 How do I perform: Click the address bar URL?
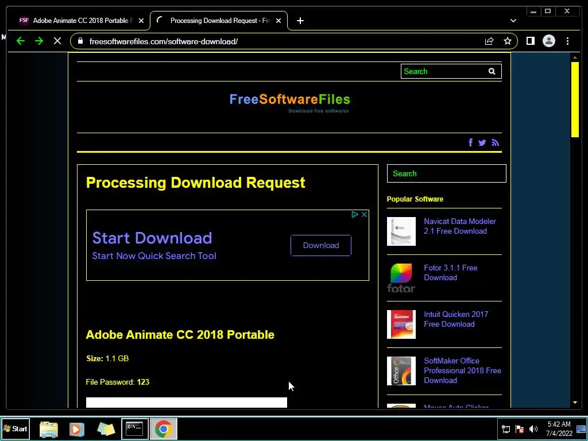(164, 41)
